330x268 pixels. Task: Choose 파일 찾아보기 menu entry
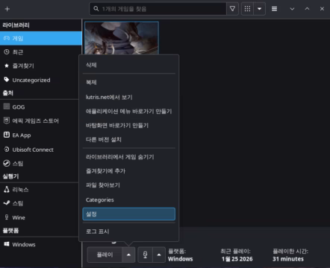(129, 185)
